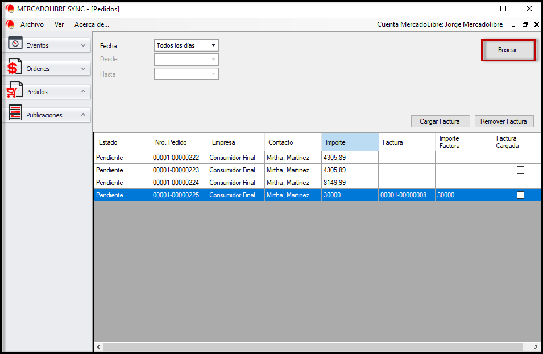543x354 pixels.
Task: Click the Buscar button
Action: [508, 50]
